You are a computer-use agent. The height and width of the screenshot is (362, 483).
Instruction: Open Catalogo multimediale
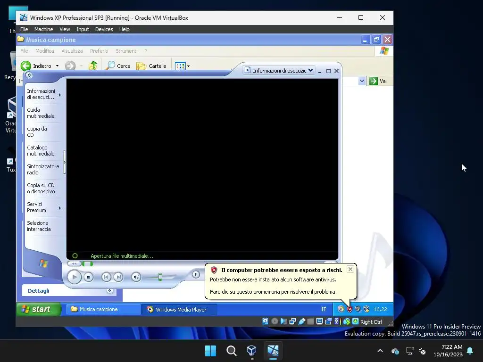(41, 150)
